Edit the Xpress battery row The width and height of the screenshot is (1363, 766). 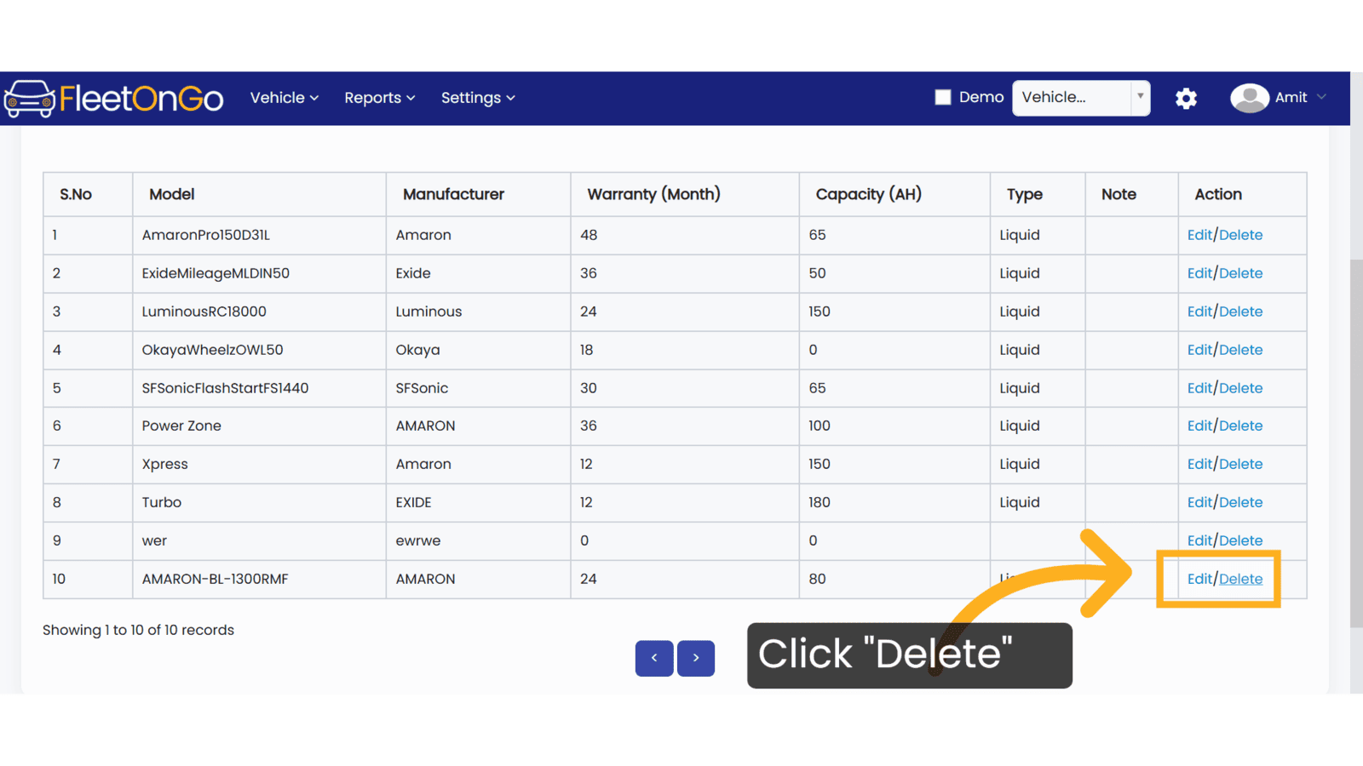coord(1199,464)
